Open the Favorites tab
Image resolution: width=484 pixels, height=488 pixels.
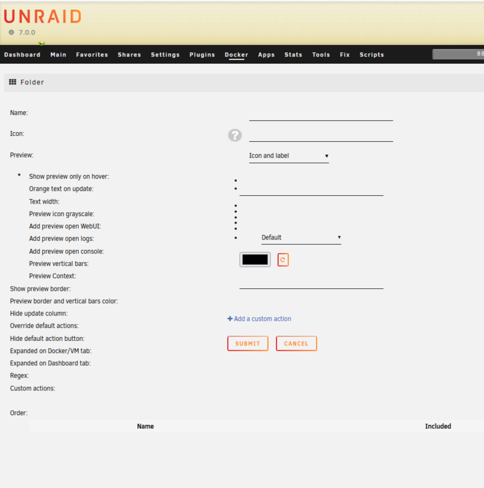tap(92, 55)
